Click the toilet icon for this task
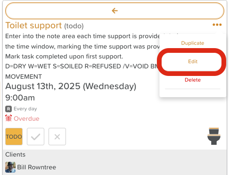The image size is (229, 175). tap(214, 136)
